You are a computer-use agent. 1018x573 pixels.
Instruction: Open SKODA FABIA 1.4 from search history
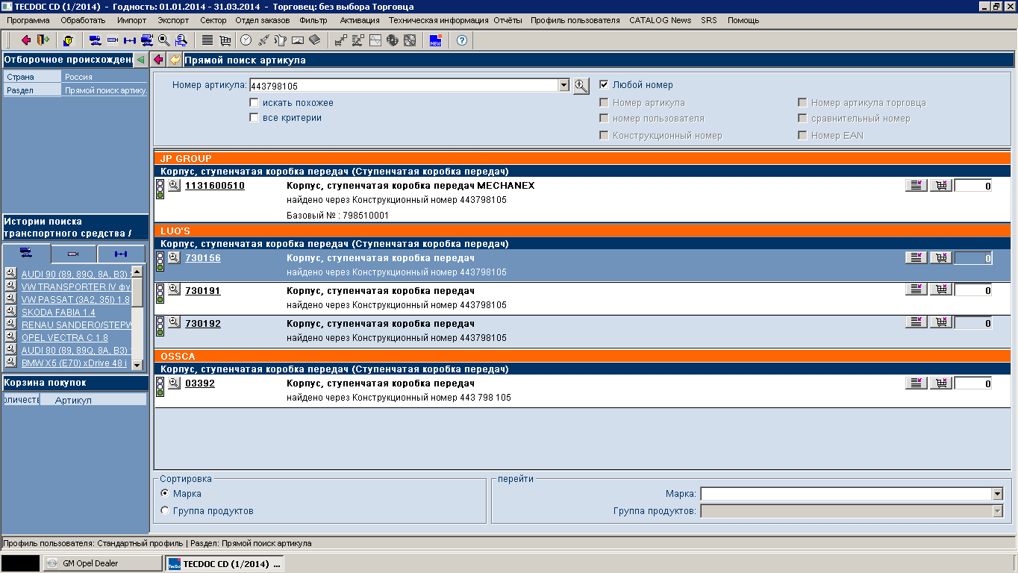point(58,313)
